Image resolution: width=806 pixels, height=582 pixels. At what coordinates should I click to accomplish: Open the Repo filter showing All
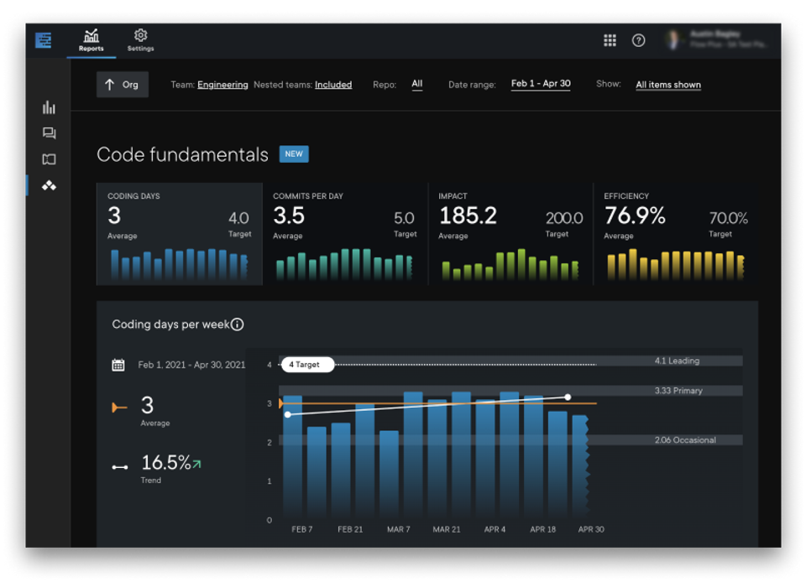417,85
